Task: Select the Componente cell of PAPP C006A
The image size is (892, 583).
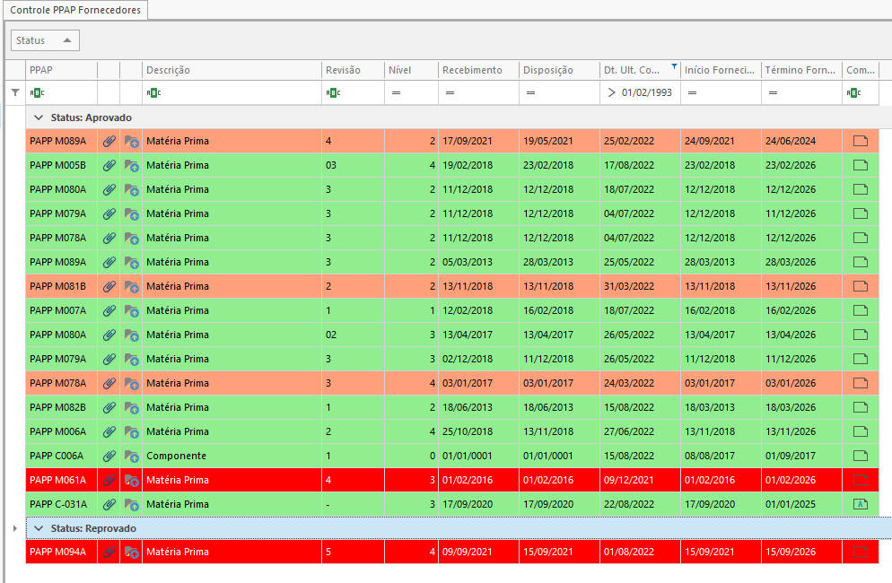Action: click(x=177, y=456)
